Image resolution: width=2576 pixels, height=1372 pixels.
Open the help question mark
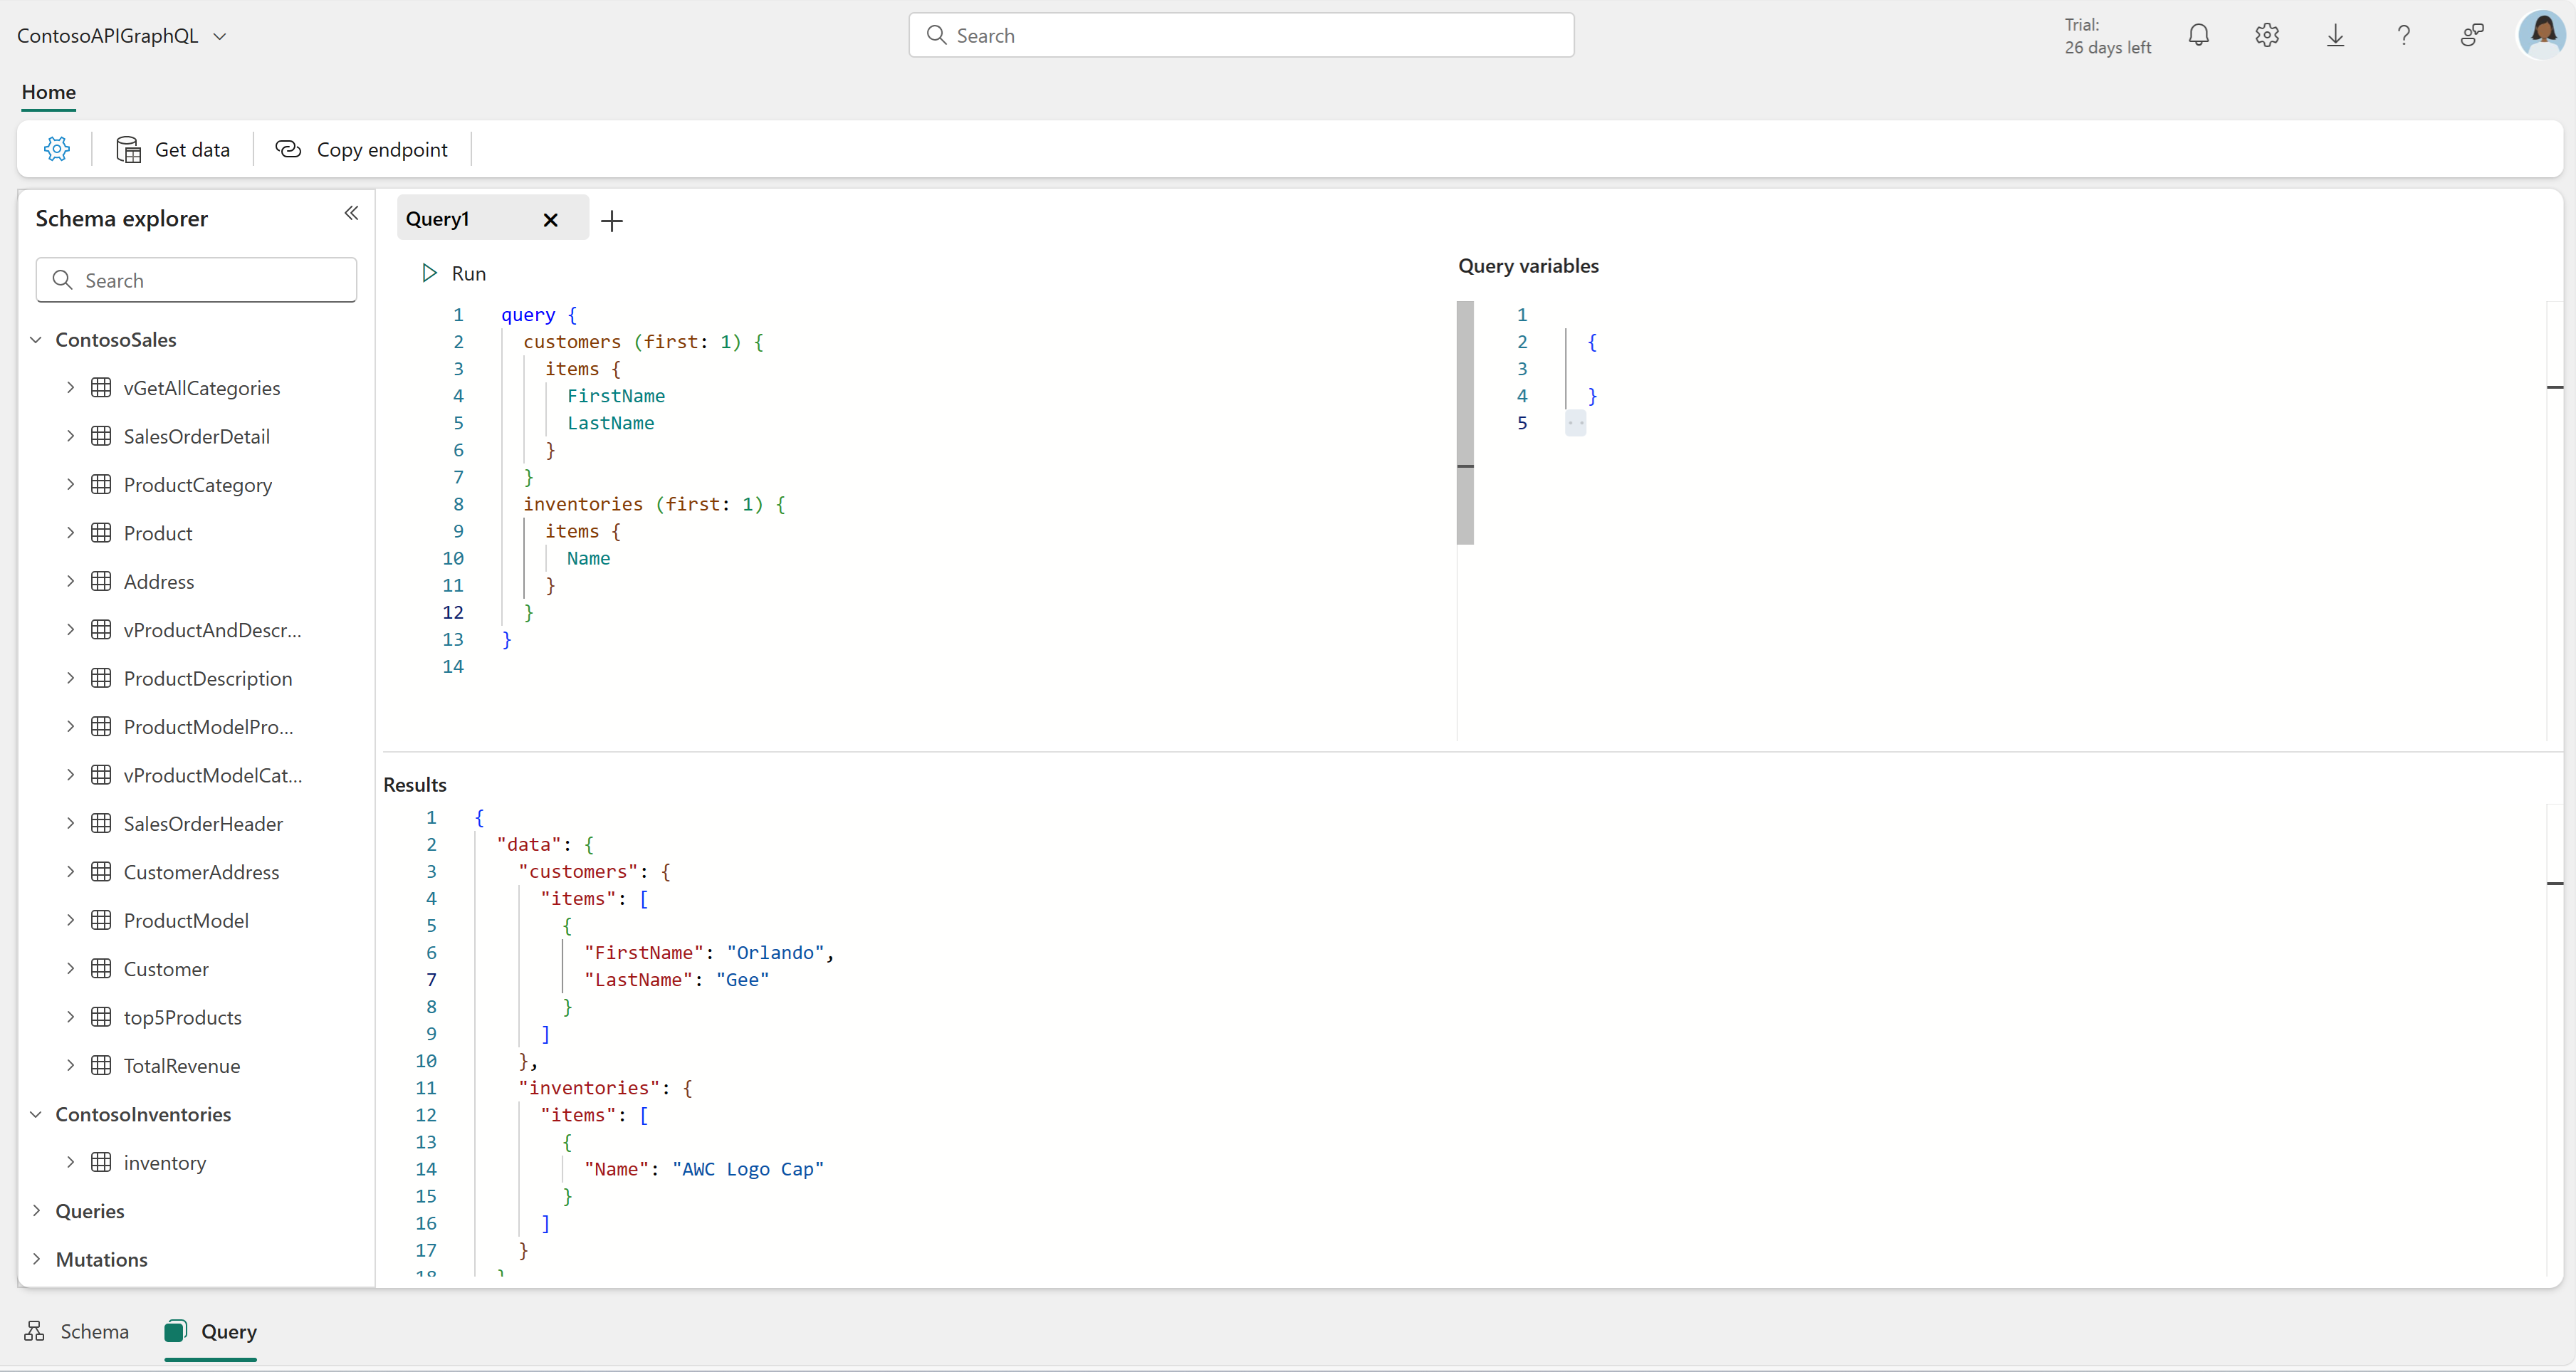tap(2403, 36)
